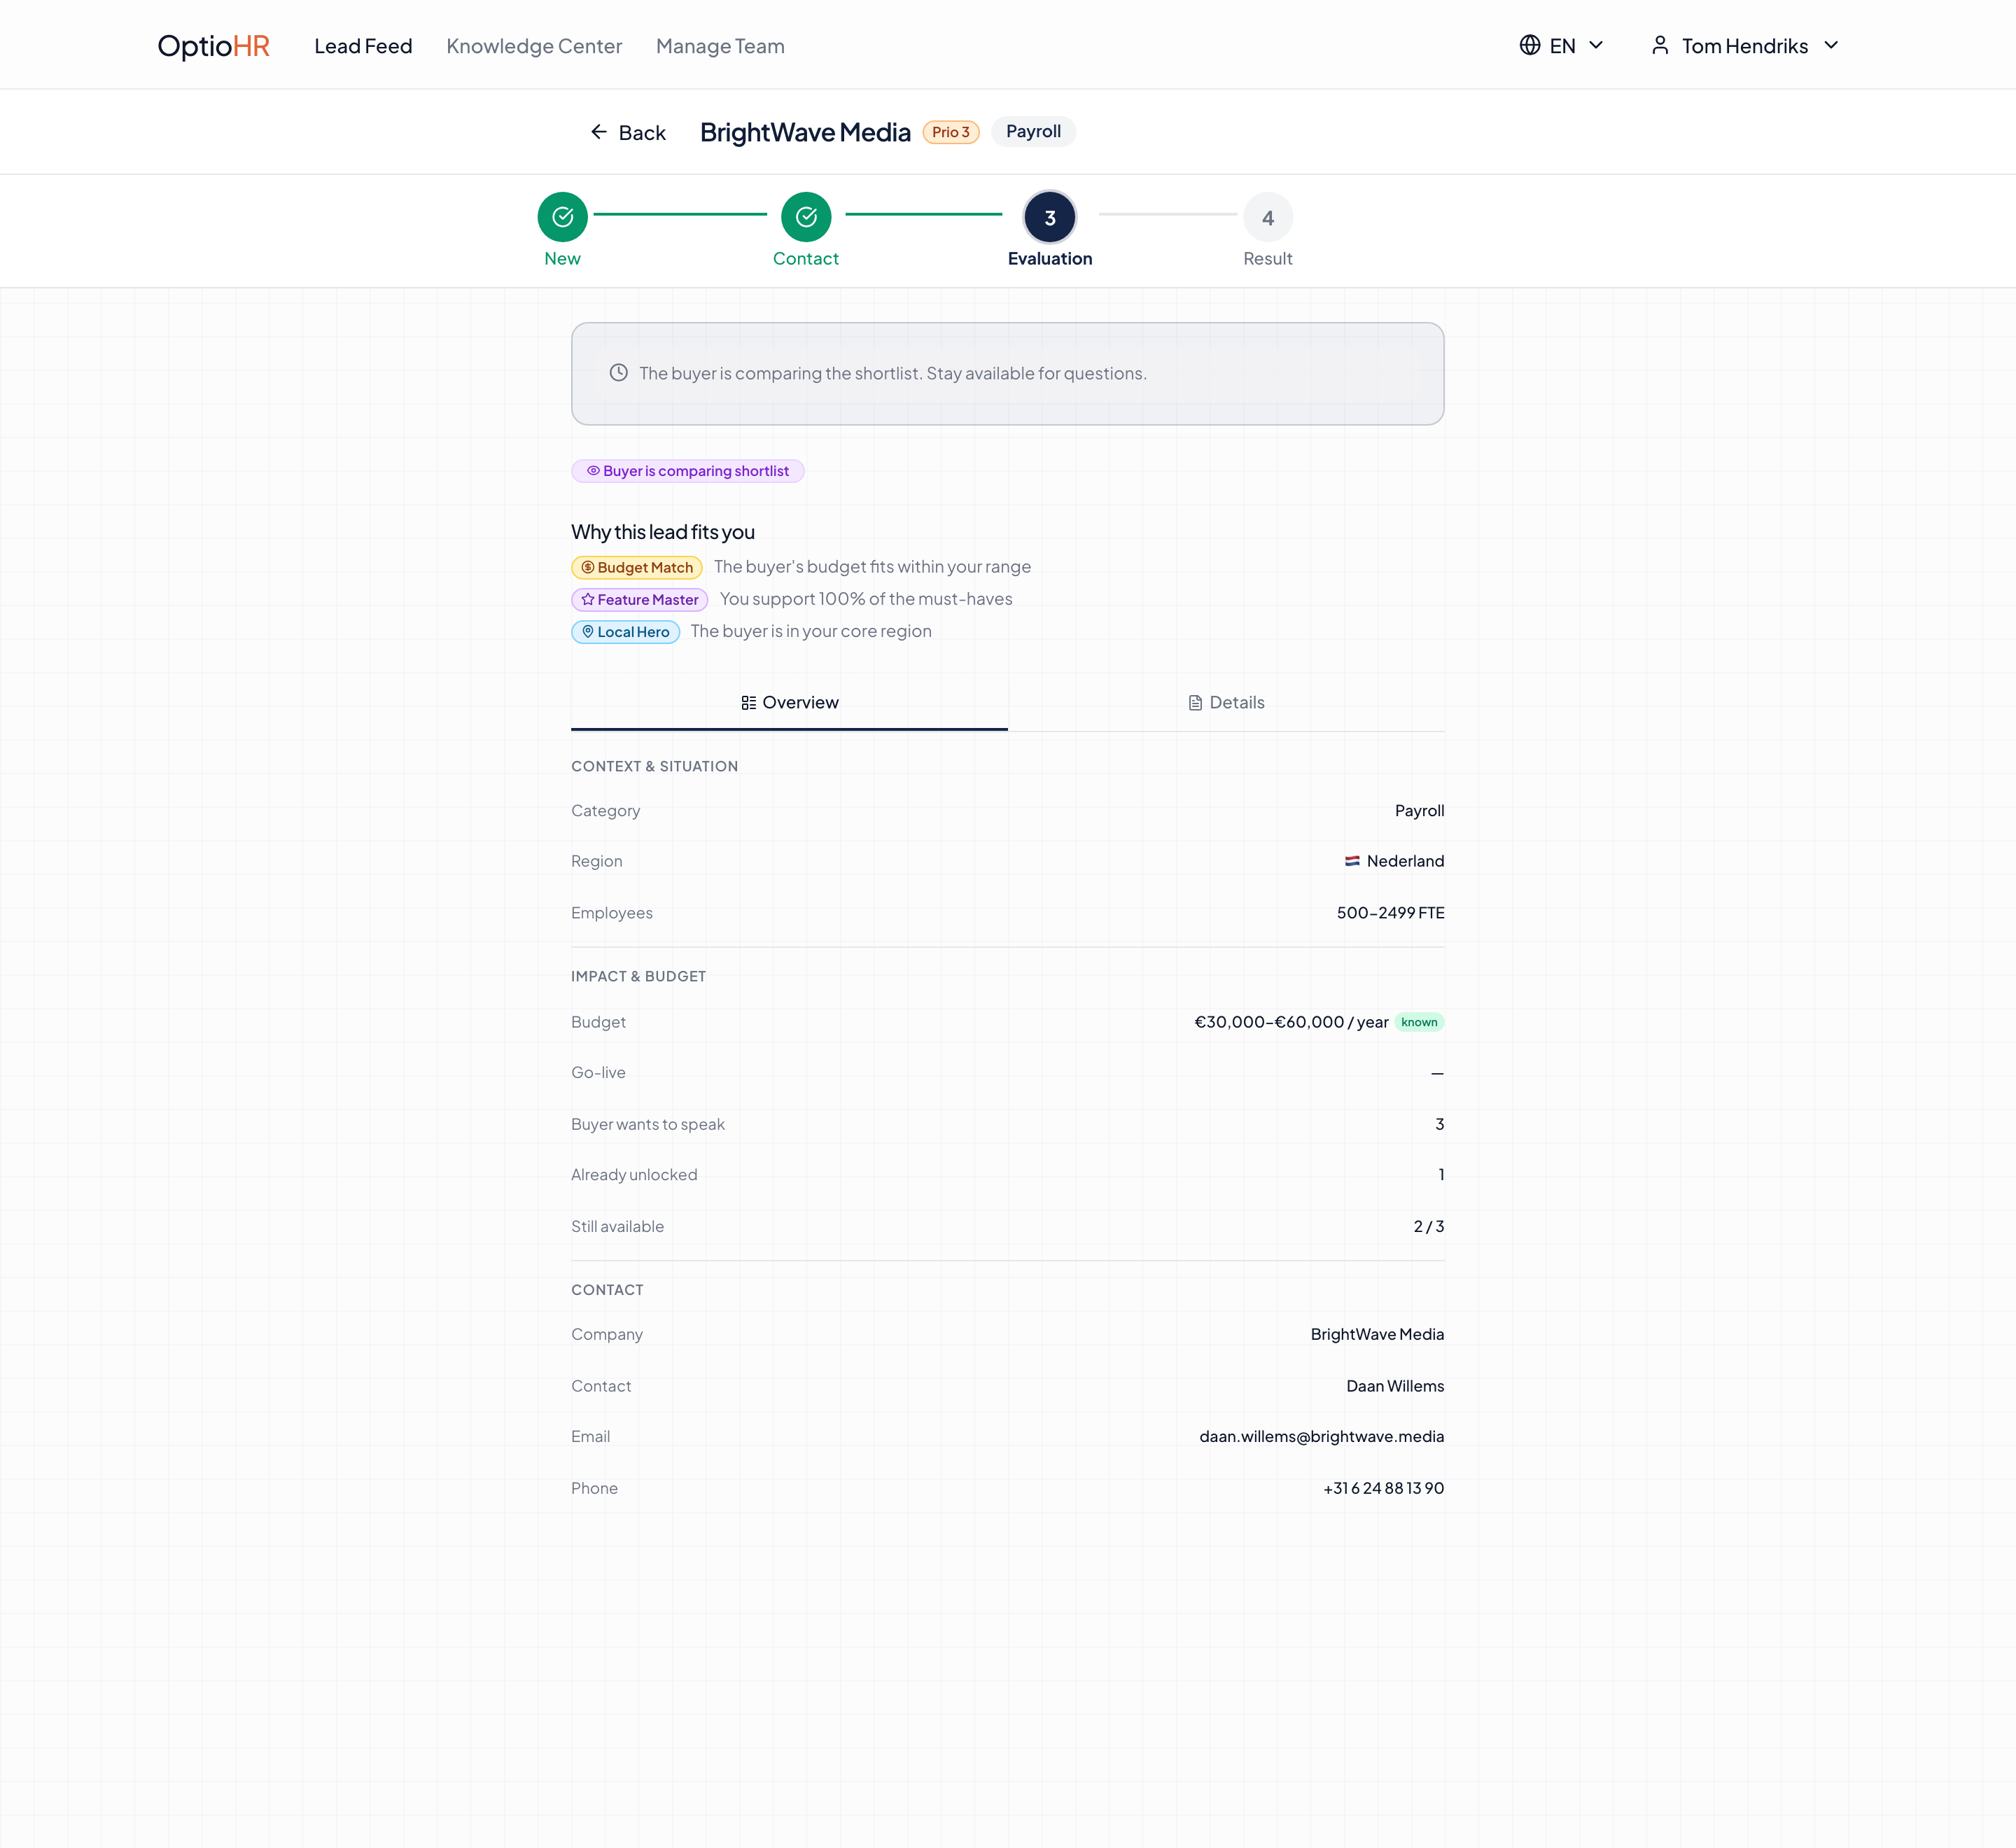Image resolution: width=2016 pixels, height=1848 pixels.
Task: Click 'The buyer is in your core region'
Action: click(x=811, y=631)
